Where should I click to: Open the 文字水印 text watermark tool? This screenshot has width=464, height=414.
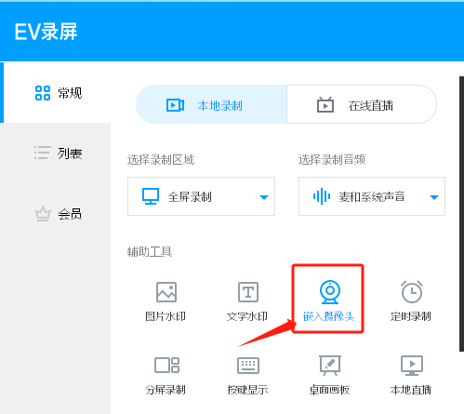(x=247, y=301)
